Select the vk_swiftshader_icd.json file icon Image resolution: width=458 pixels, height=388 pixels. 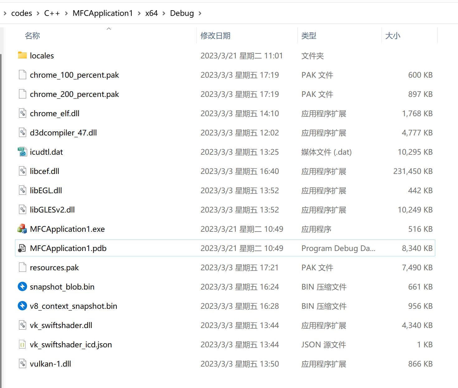pos(22,345)
